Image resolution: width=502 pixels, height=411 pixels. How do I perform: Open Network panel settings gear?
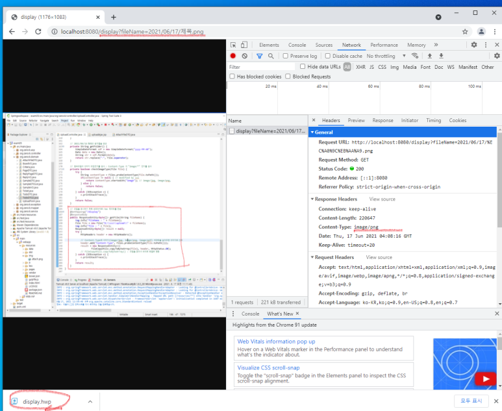pyautogui.click(x=497, y=56)
